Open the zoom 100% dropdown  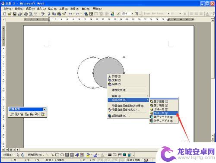[x=132, y=14]
